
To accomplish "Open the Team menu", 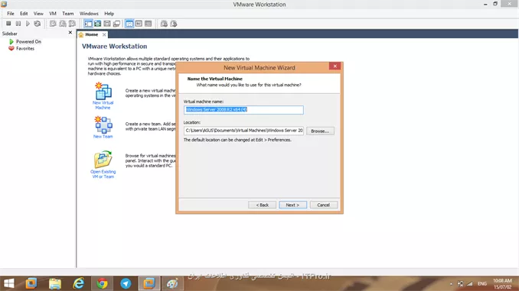I will pos(68,14).
